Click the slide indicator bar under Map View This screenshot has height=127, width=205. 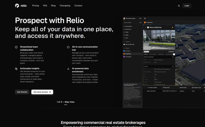click(66, 105)
